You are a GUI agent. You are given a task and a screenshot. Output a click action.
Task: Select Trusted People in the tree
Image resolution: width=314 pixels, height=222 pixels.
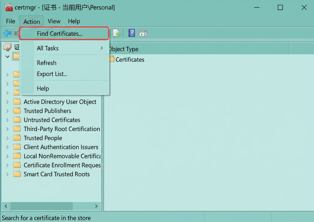[43, 138]
